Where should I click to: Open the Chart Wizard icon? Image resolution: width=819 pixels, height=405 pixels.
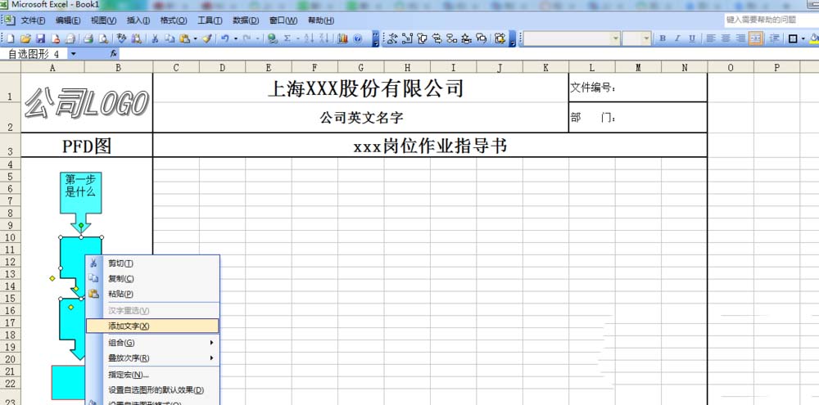click(x=342, y=38)
